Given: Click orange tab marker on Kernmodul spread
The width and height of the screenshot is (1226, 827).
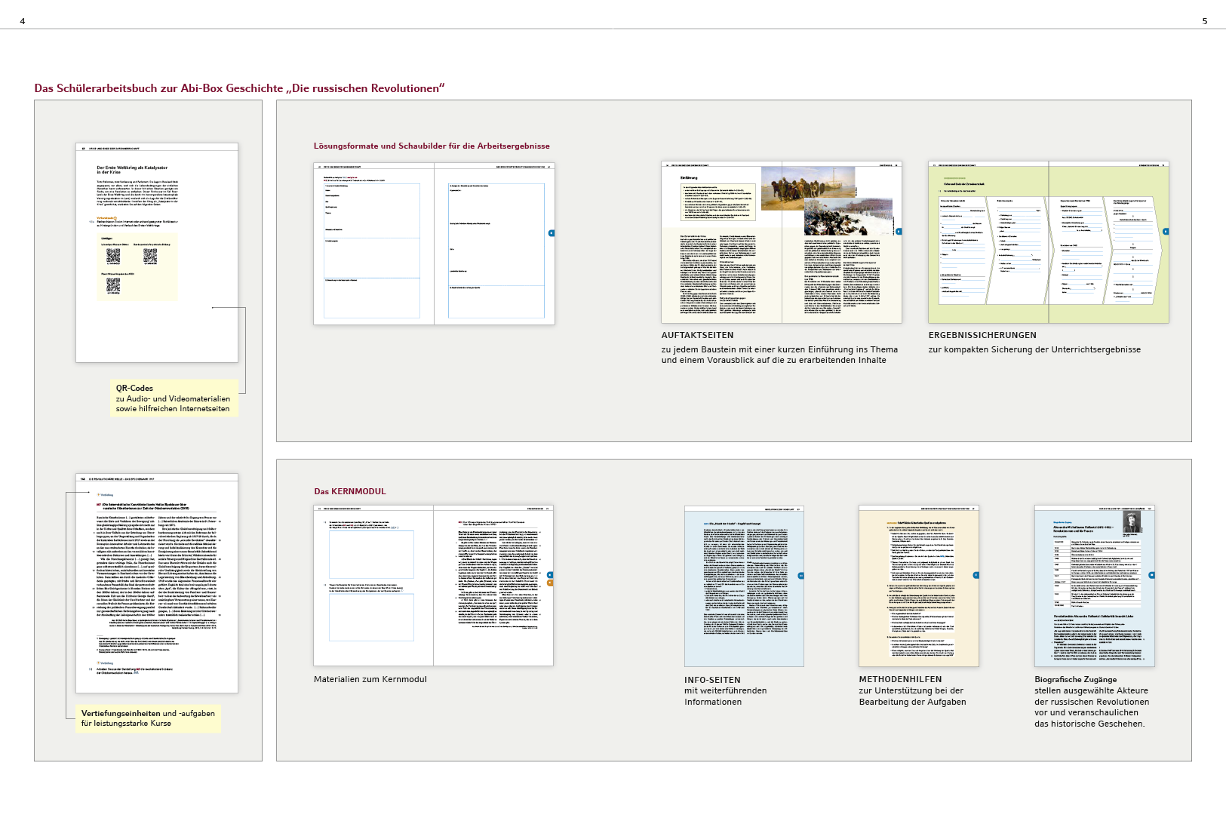Looking at the screenshot, I should [550, 583].
